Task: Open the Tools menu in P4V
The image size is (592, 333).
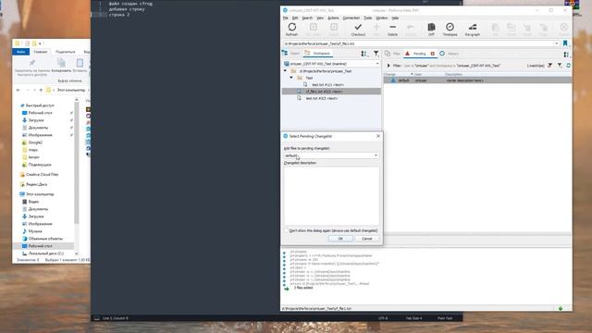Action: 368,18
